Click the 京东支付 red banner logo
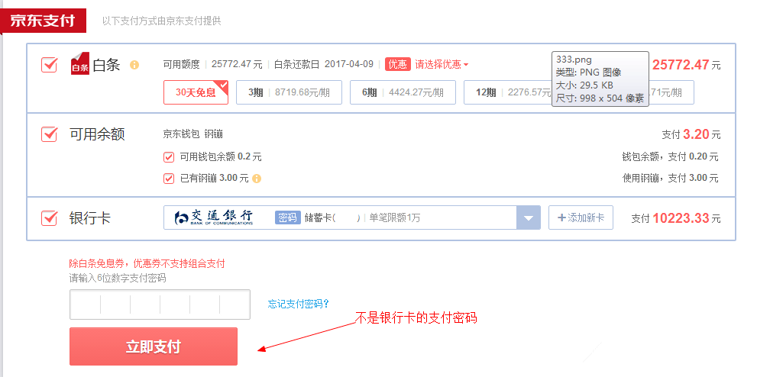This screenshot has height=377, width=757. [43, 21]
